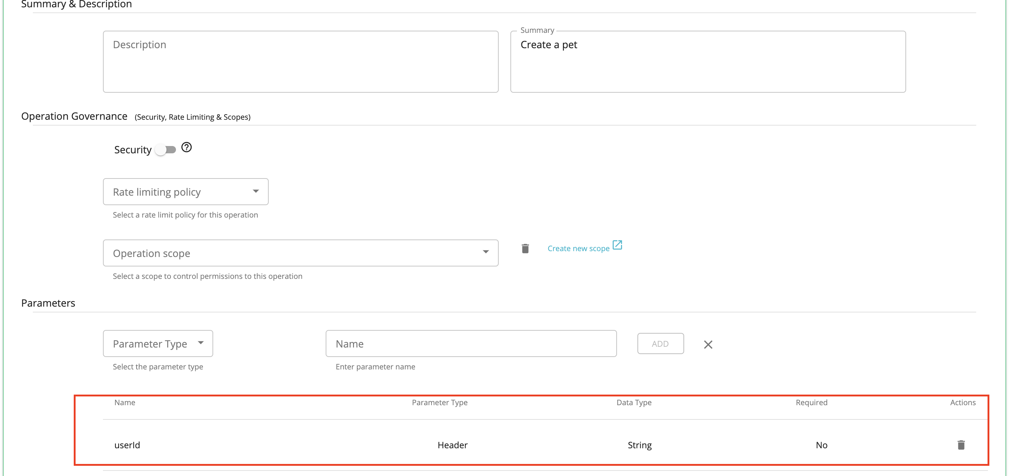
Task: Click the Required value No for userId
Action: click(x=821, y=445)
